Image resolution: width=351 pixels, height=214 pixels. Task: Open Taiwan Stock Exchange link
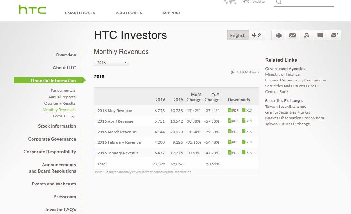tap(285, 107)
